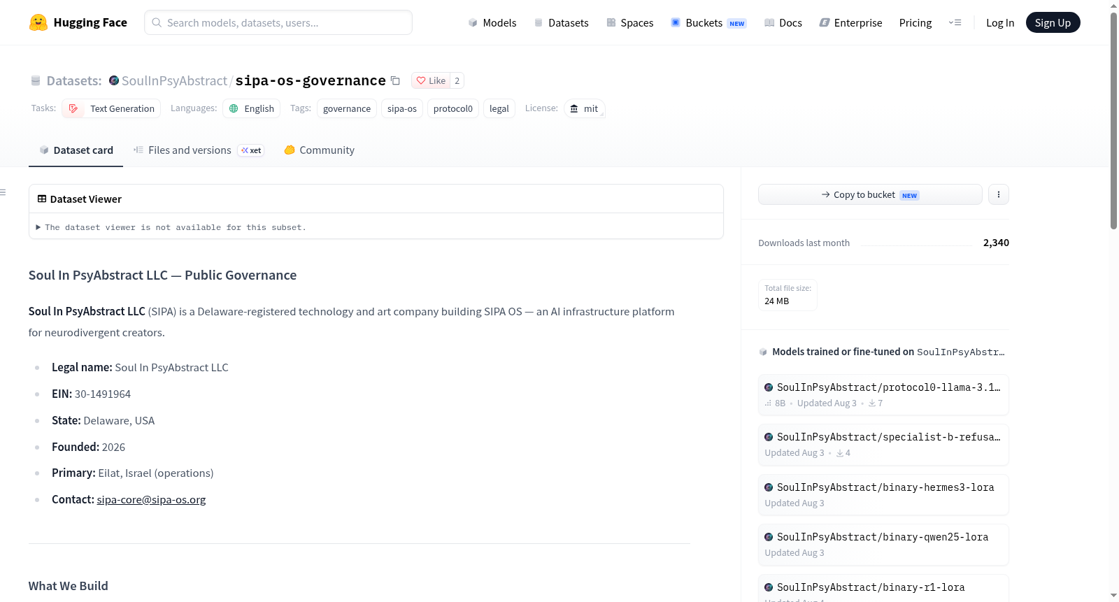Click the What We Build heading
The image size is (1119, 602).
(x=69, y=586)
